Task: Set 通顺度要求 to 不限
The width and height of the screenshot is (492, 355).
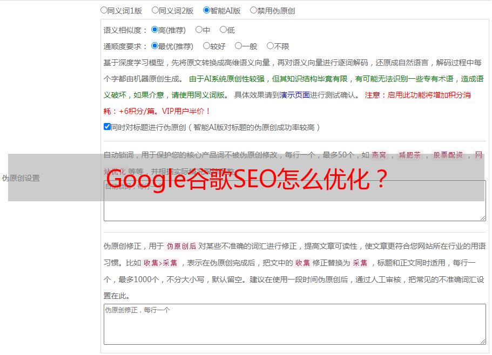Action: click(x=270, y=46)
